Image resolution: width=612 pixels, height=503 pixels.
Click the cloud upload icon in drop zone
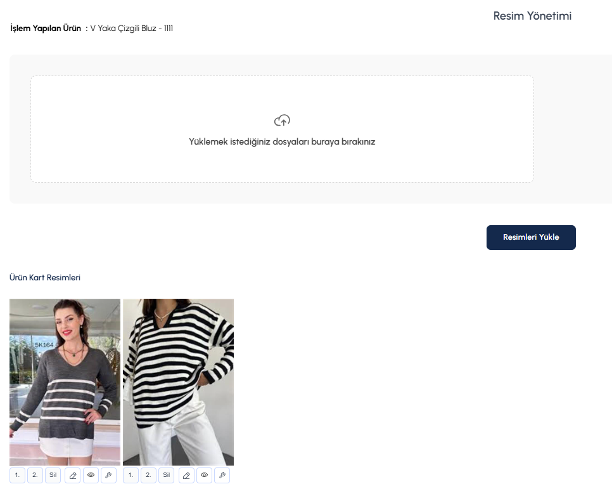pos(282,121)
